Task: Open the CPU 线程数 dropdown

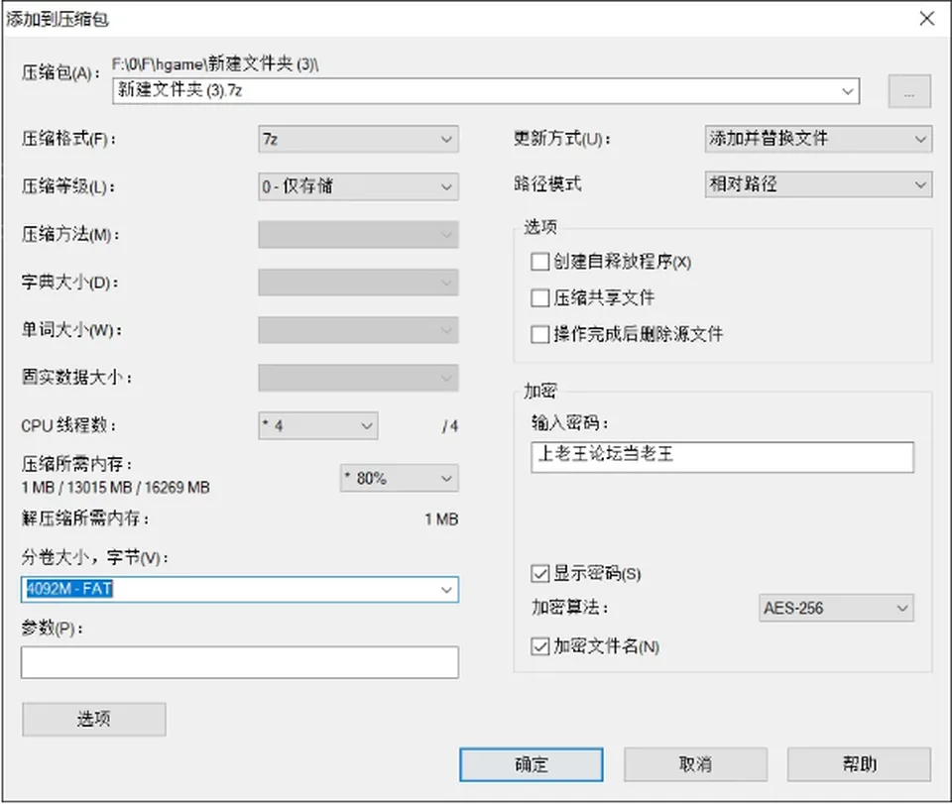Action: (x=318, y=426)
